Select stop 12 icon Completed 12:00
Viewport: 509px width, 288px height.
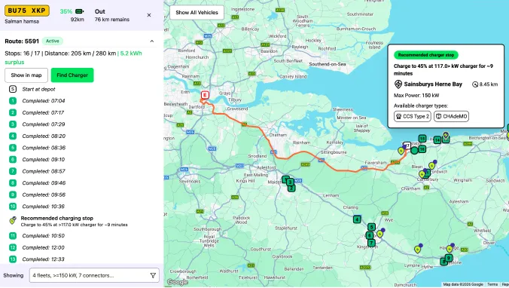tap(13, 247)
